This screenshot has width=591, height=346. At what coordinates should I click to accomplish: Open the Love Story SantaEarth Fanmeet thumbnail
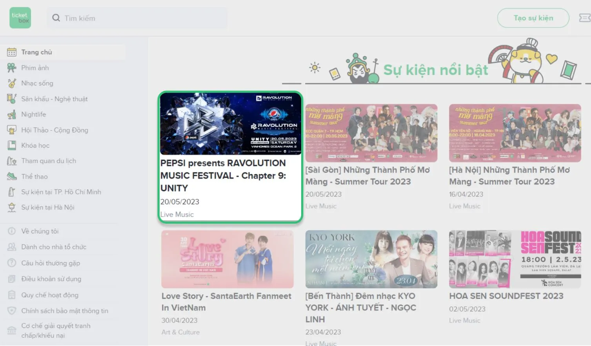click(227, 259)
